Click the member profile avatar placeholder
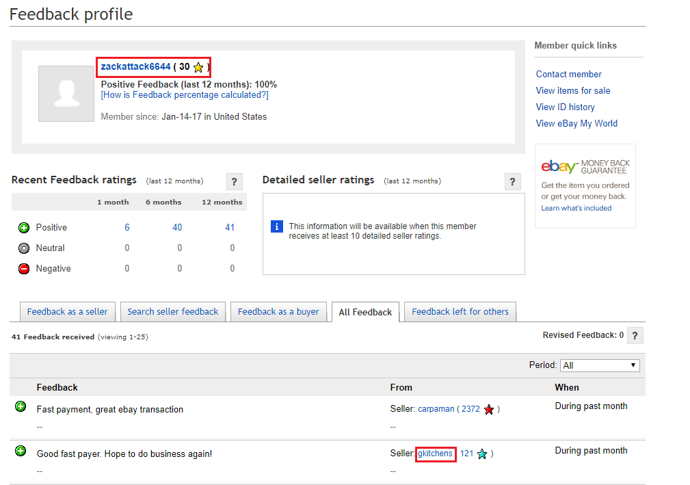The image size is (690, 485). (66, 94)
